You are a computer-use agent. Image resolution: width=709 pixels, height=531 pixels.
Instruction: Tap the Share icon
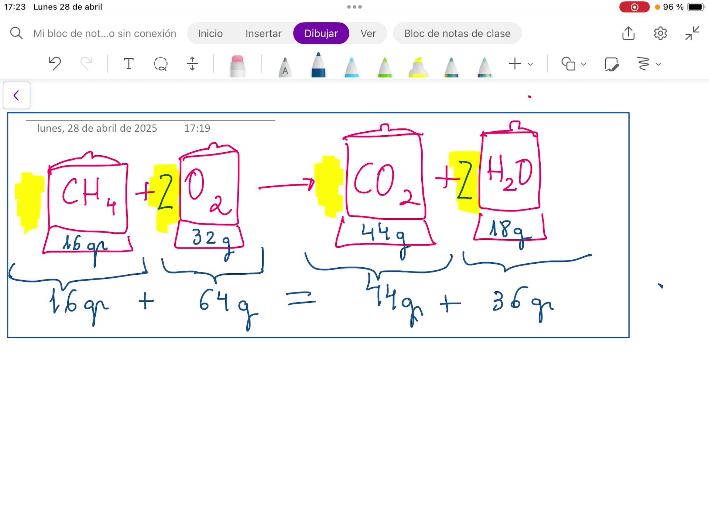628,34
